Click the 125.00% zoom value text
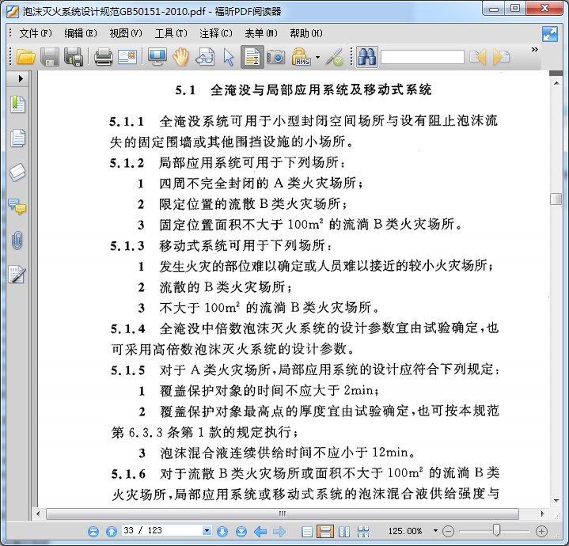Screen dimensions: 569x546 [x=405, y=531]
